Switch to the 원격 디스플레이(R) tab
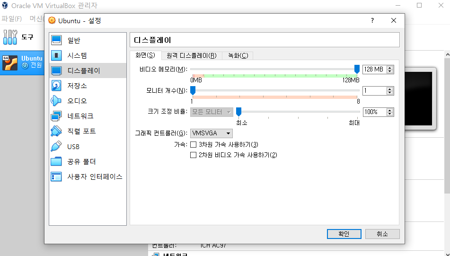The width and height of the screenshot is (450, 256). tap(192, 55)
